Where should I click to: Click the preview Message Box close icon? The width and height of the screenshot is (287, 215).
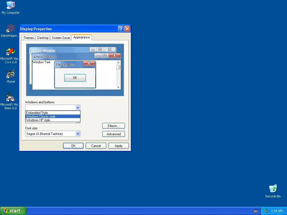click(x=89, y=63)
